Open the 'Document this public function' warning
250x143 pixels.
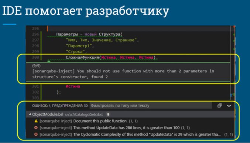pos(100,121)
